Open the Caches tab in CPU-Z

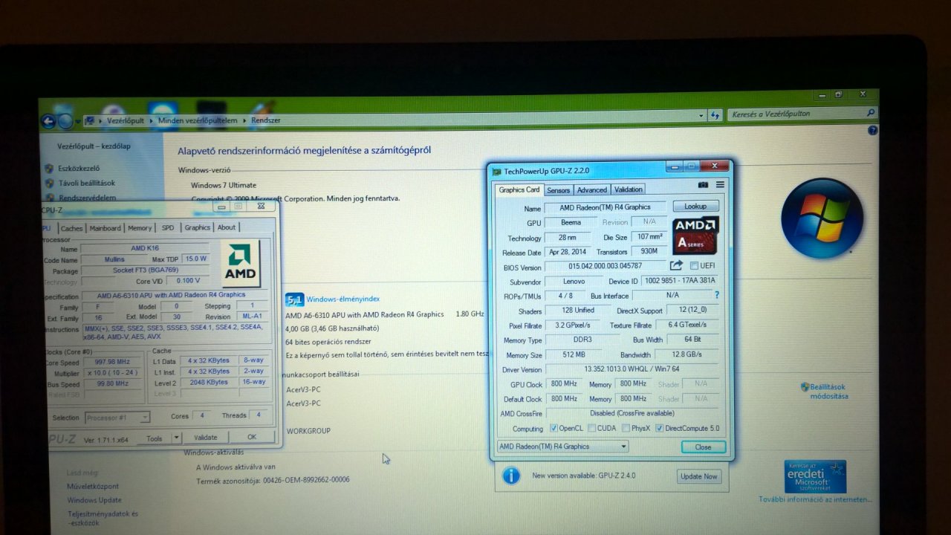tap(72, 228)
